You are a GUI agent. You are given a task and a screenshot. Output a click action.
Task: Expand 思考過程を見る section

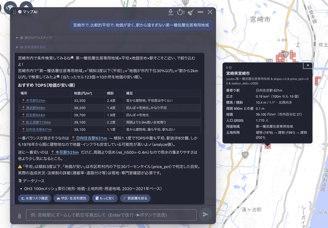point(109,47)
